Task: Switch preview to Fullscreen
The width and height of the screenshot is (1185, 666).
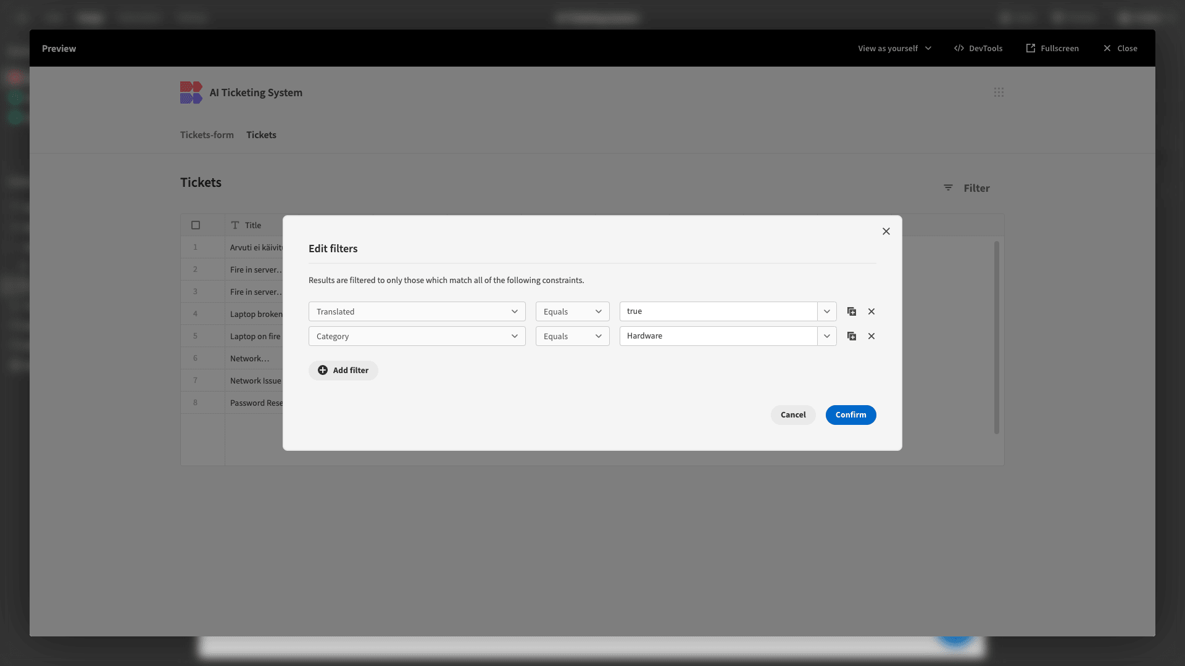Action: pos(1052,48)
